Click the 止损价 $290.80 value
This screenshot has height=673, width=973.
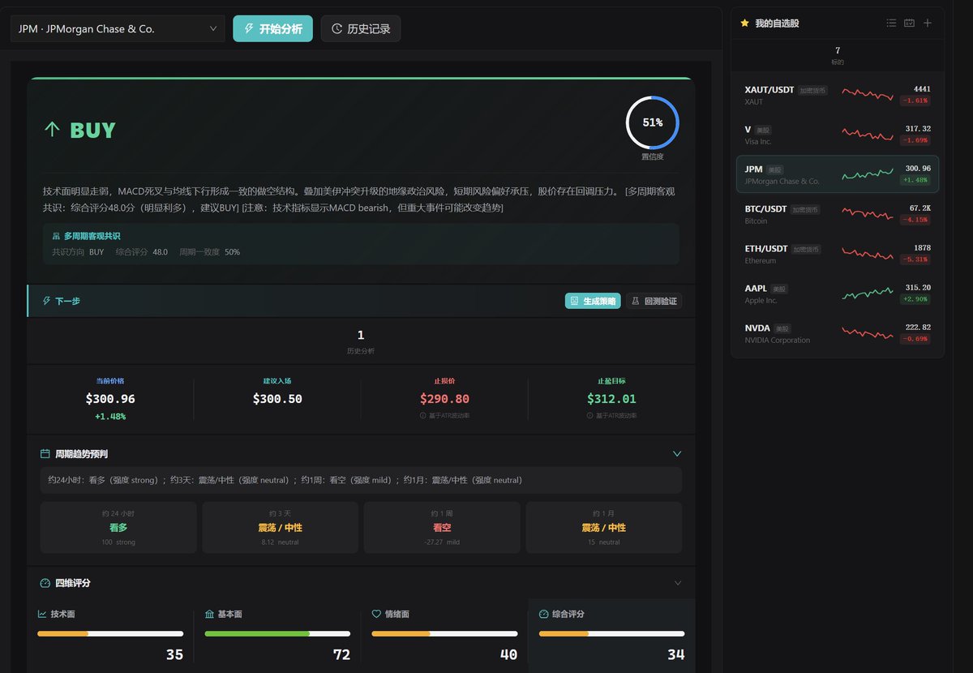pyautogui.click(x=444, y=399)
